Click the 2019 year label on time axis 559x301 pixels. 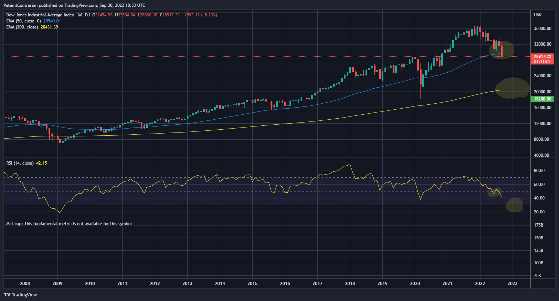[x=382, y=284]
